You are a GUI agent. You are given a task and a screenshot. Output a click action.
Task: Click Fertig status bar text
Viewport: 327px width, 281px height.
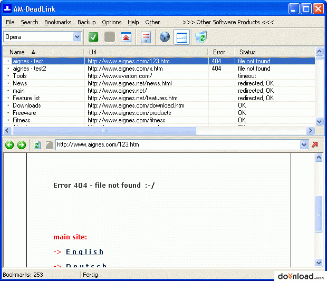(90, 275)
